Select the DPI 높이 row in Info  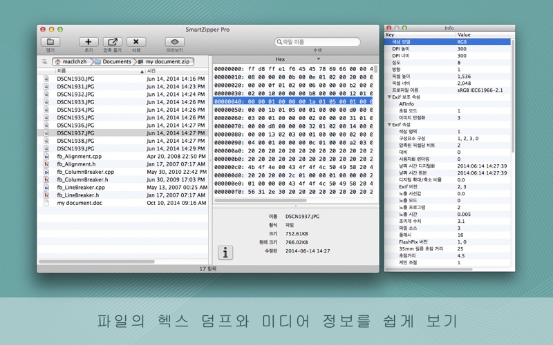pos(447,48)
